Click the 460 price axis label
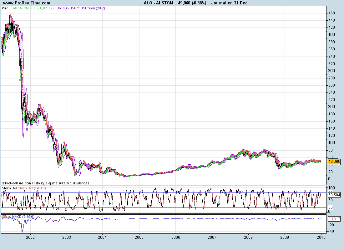 [x=331, y=13]
